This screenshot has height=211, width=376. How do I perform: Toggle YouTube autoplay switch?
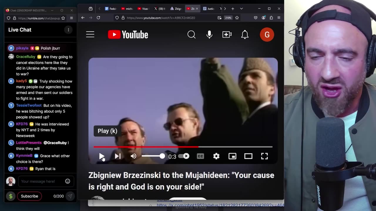click(x=184, y=156)
